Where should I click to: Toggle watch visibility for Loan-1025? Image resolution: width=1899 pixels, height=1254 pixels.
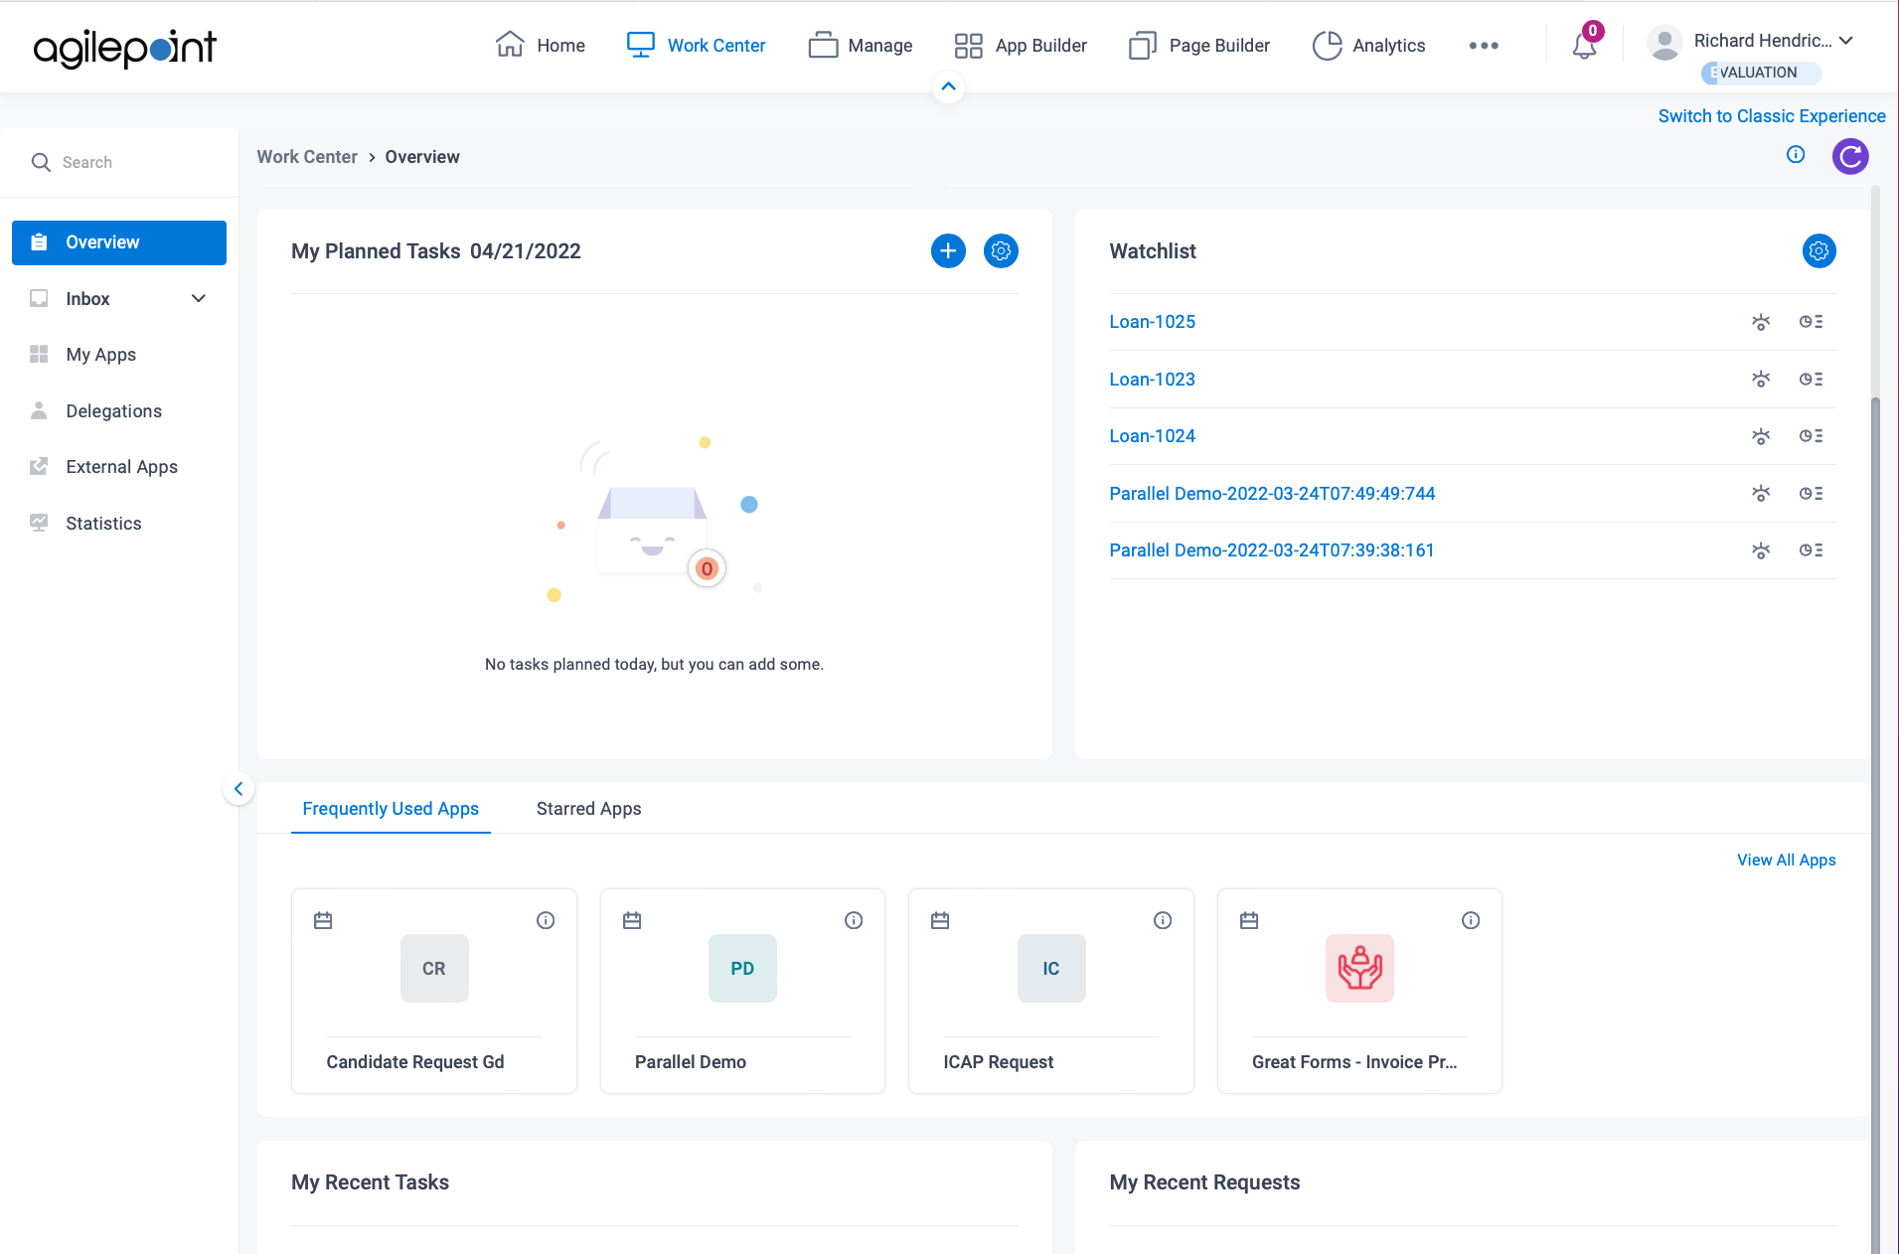[1761, 322]
